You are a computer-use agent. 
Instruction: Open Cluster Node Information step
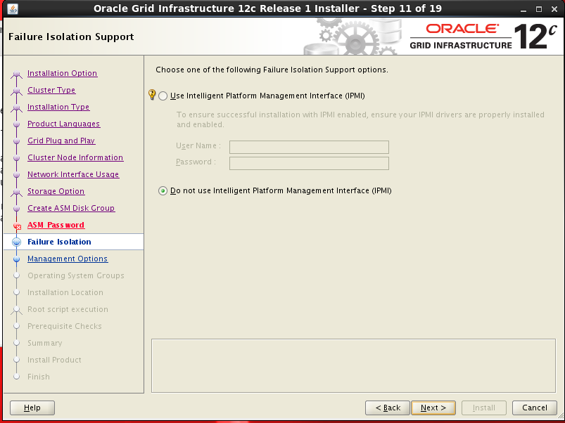click(x=75, y=157)
